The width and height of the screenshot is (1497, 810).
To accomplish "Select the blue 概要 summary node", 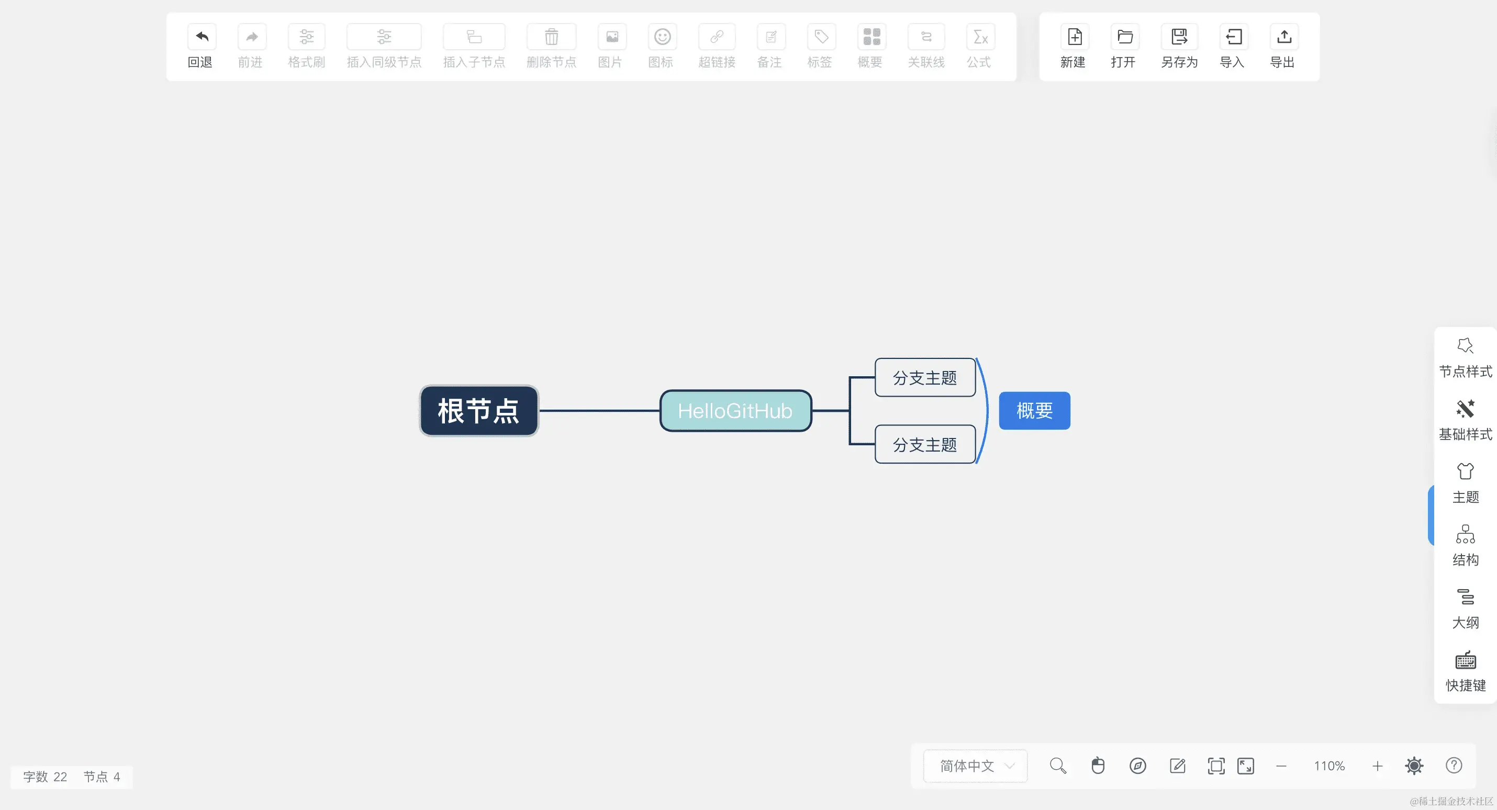I will pyautogui.click(x=1034, y=411).
